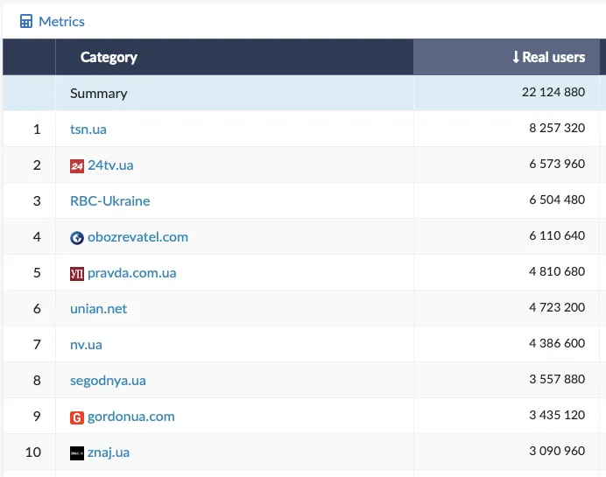Open the znaj.ua link
The image size is (606, 477).
point(109,452)
